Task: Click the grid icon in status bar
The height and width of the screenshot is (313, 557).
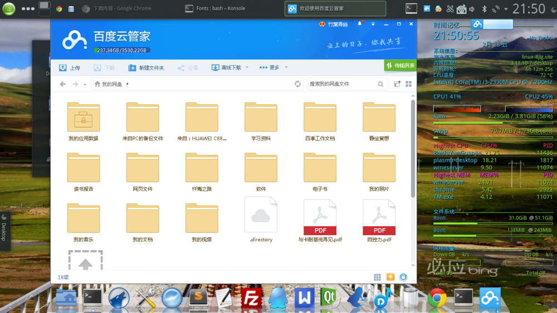Action: tap(377, 277)
